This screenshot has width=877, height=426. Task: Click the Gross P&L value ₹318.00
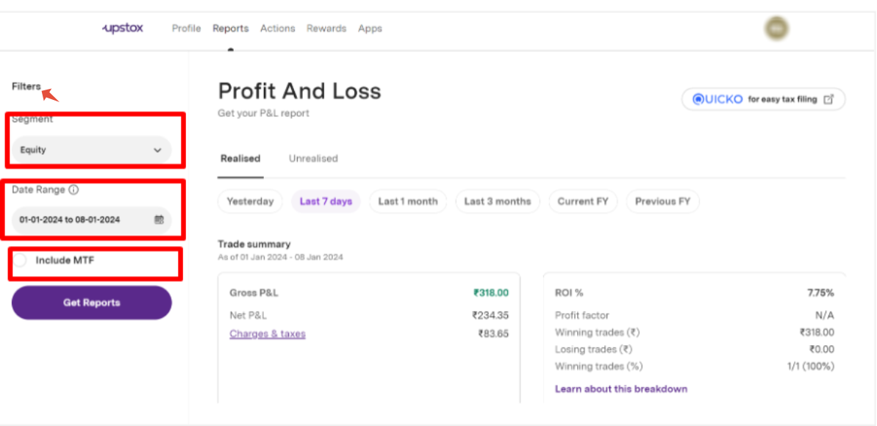(491, 292)
